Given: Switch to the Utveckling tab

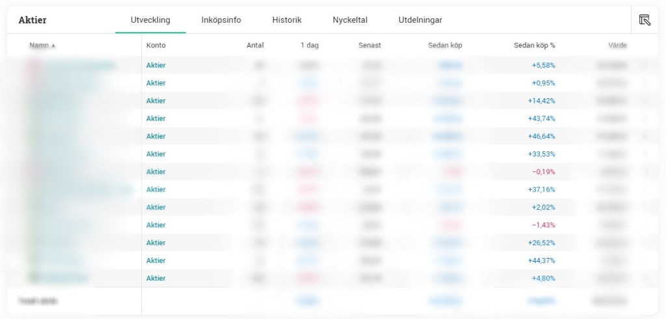Looking at the screenshot, I should pos(150,20).
